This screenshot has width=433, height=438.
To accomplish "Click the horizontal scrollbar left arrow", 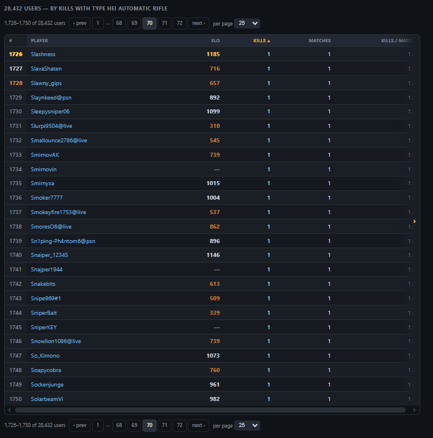I will pyautogui.click(x=9, y=410).
